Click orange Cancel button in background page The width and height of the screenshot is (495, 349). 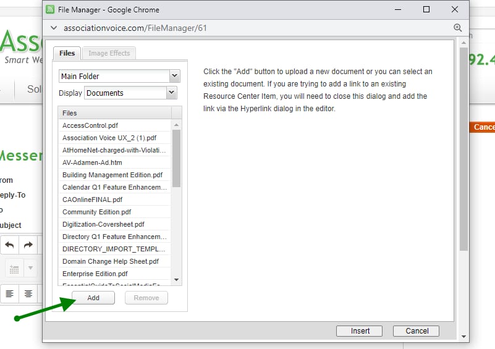483,127
